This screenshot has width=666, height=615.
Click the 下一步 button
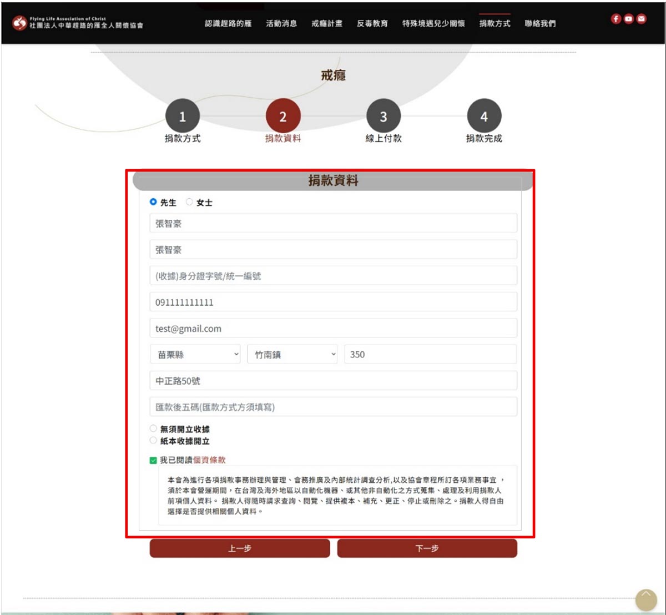click(x=427, y=548)
